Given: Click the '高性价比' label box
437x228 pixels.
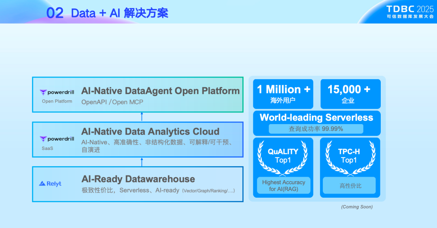Looking at the screenshot, I should click(x=349, y=186).
